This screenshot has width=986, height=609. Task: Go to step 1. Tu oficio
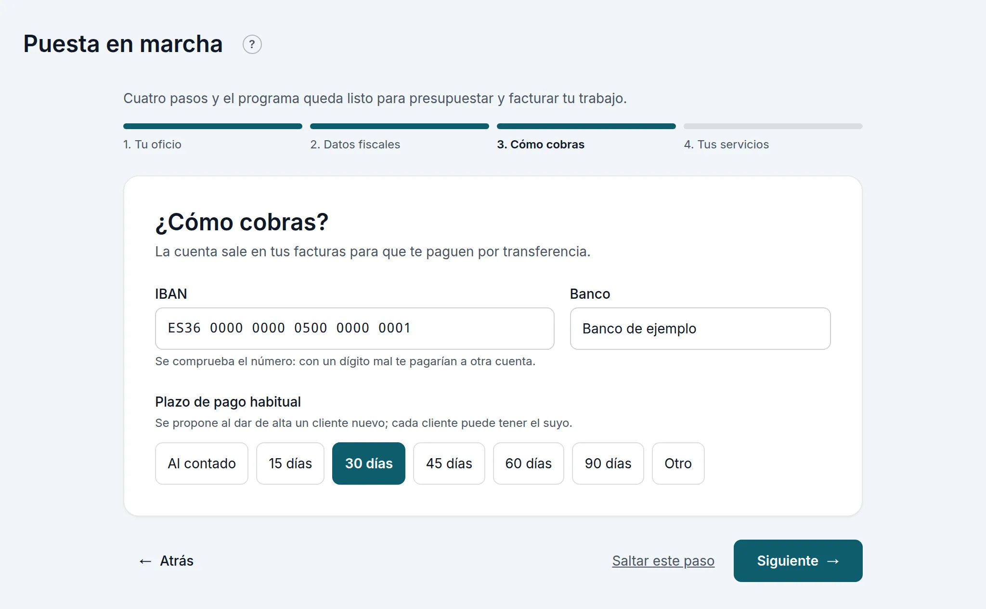[x=152, y=145]
